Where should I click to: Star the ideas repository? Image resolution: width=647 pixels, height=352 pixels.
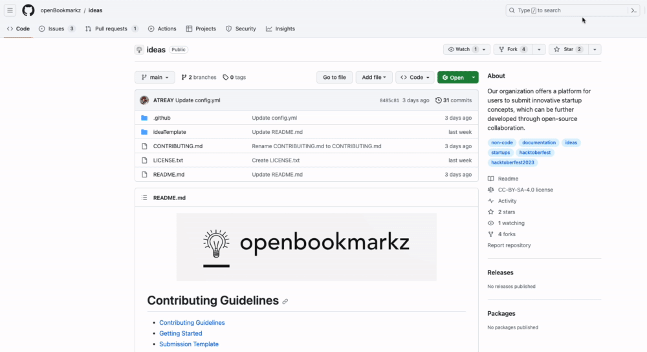point(568,50)
